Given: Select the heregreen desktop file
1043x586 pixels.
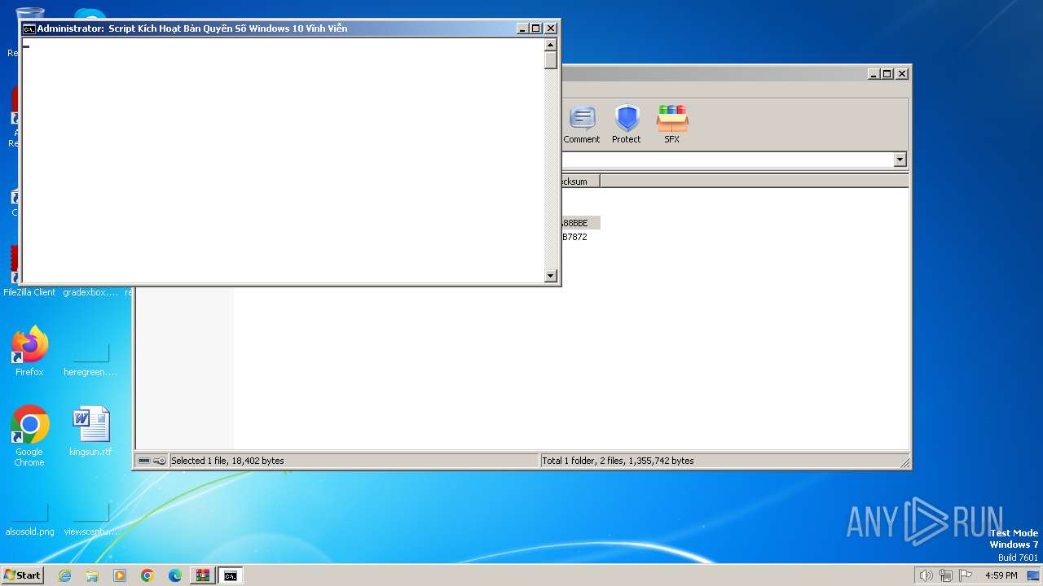Looking at the screenshot, I should point(90,358).
